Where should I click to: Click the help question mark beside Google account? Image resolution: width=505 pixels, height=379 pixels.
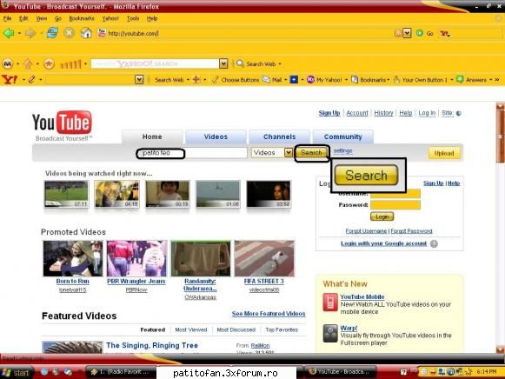tap(434, 243)
